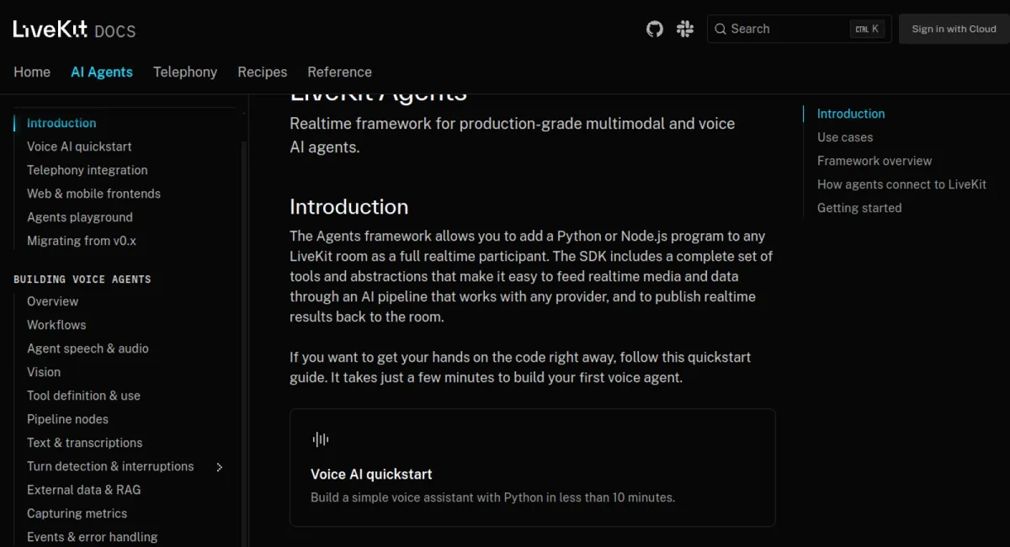1010x547 pixels.
Task: Open Text & transcriptions page
Action: pyautogui.click(x=85, y=443)
